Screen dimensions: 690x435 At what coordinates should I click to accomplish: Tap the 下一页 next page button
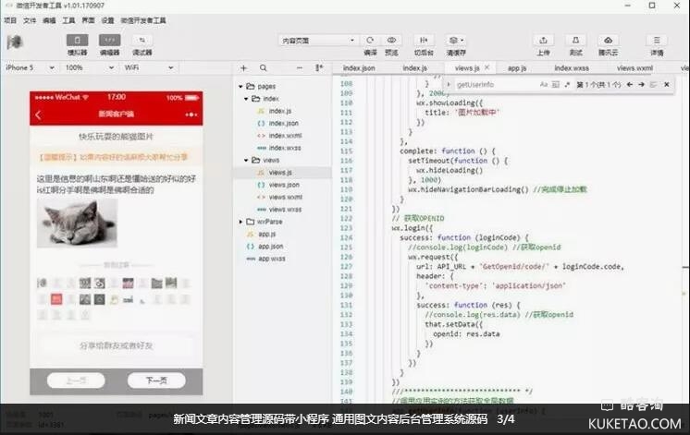(x=156, y=381)
